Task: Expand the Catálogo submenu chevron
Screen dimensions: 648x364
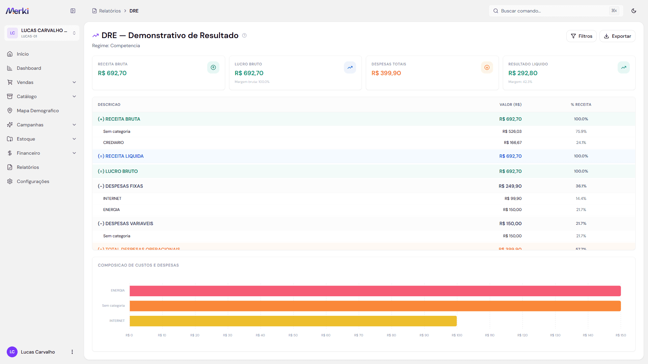Action: [74, 96]
